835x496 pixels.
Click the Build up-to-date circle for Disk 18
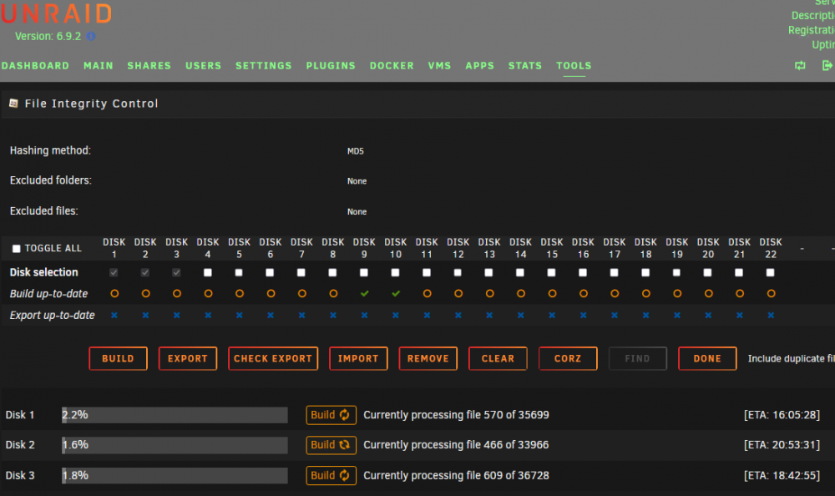(x=645, y=294)
